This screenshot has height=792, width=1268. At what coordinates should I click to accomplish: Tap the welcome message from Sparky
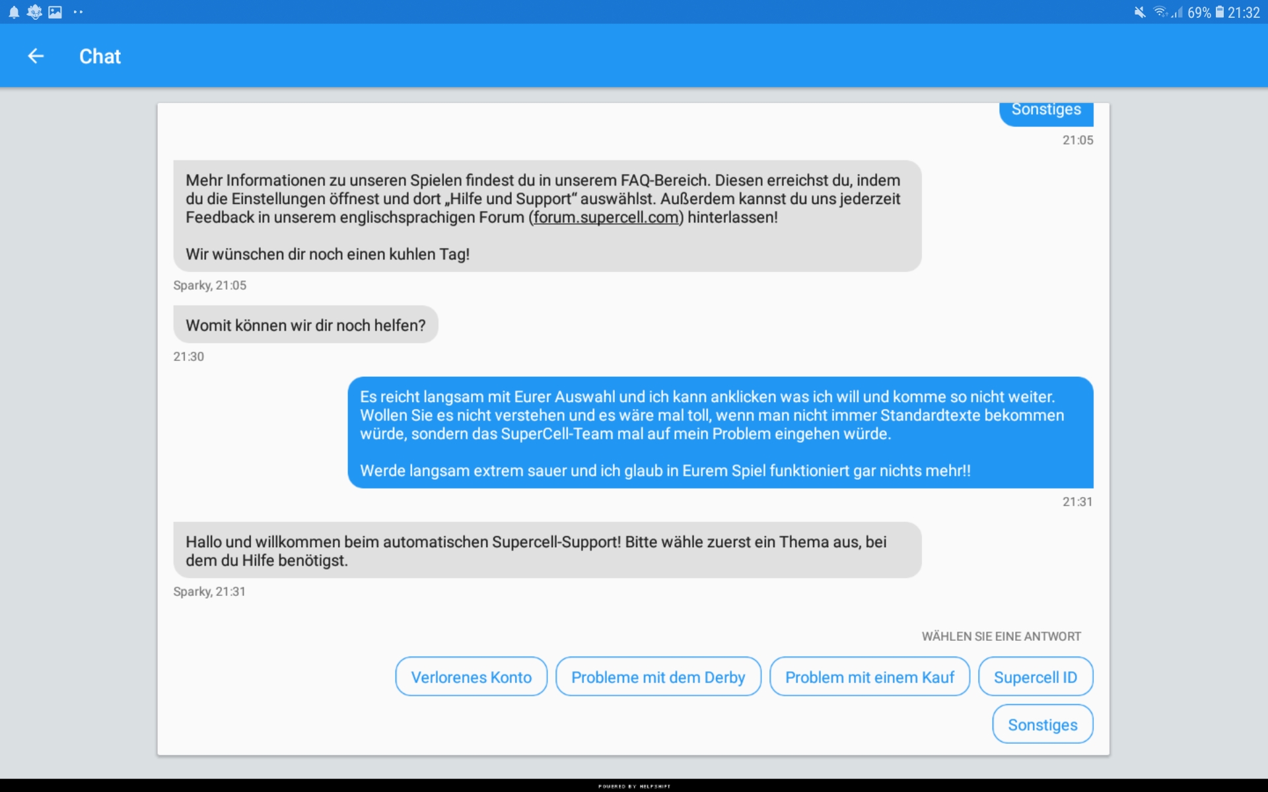pyautogui.click(x=547, y=550)
